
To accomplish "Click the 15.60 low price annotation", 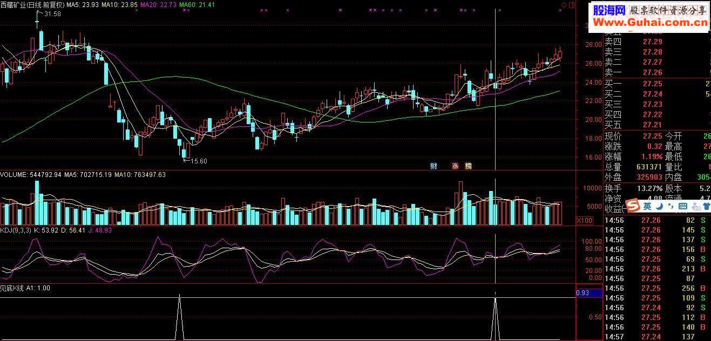I will point(199,161).
